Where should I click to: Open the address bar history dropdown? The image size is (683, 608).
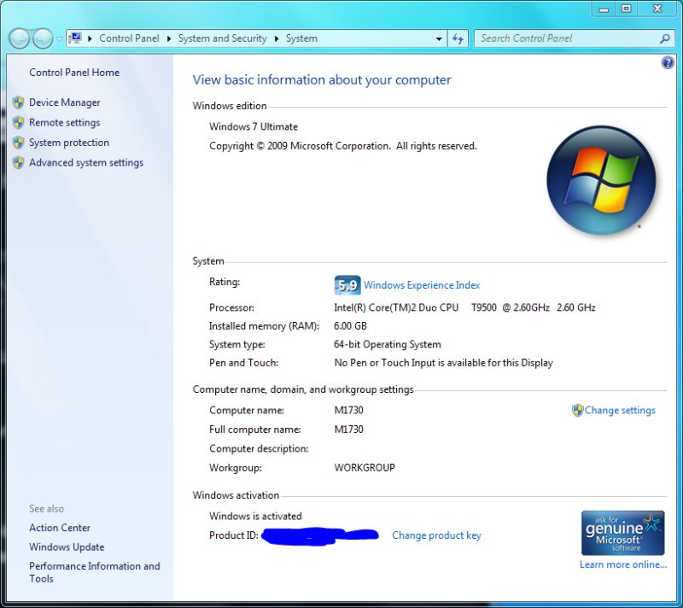tap(439, 38)
